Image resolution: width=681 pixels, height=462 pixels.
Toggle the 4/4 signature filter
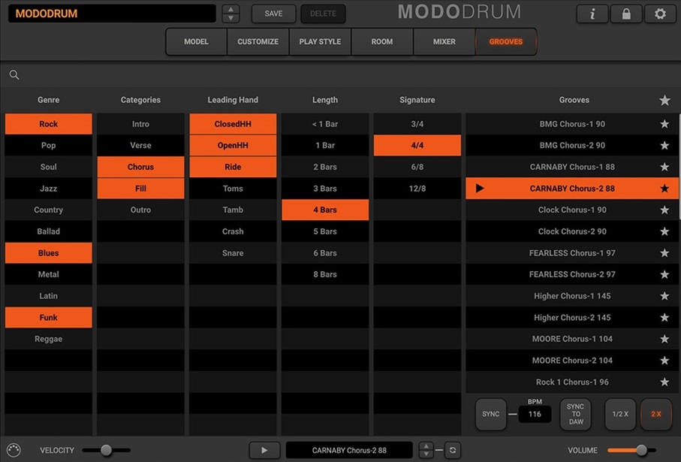coord(417,146)
